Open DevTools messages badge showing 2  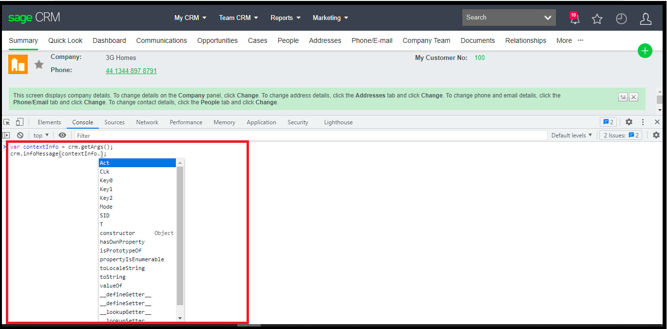click(608, 122)
